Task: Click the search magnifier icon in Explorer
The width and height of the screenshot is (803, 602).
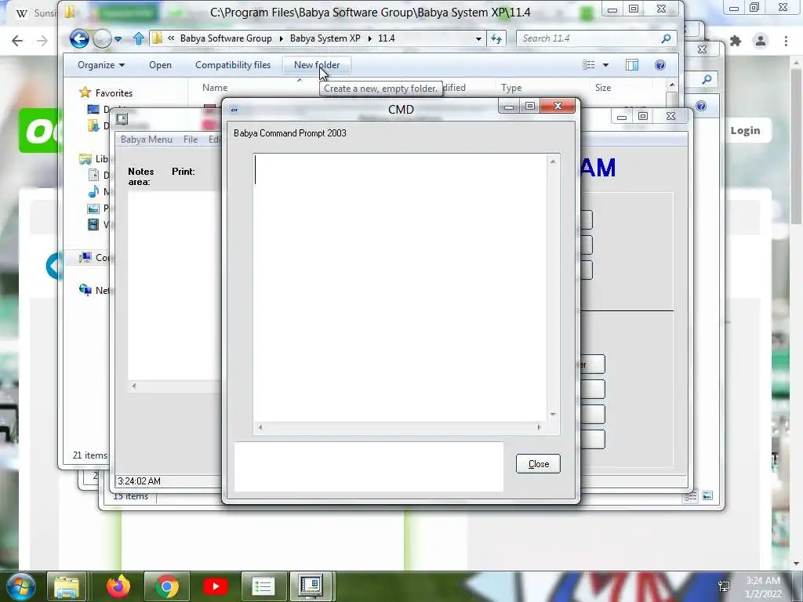Action: [x=666, y=38]
